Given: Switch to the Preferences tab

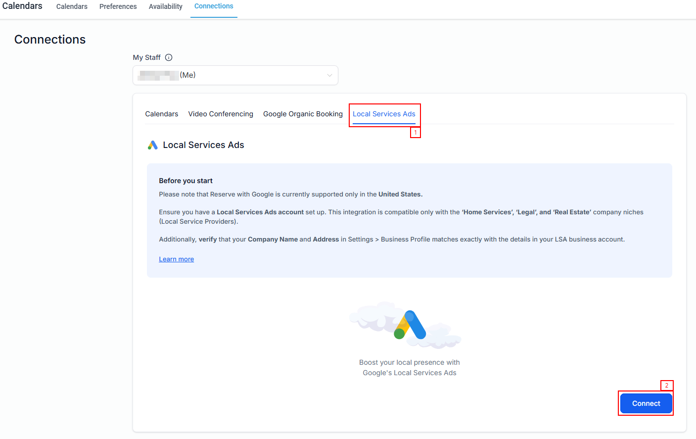Looking at the screenshot, I should click(118, 6).
